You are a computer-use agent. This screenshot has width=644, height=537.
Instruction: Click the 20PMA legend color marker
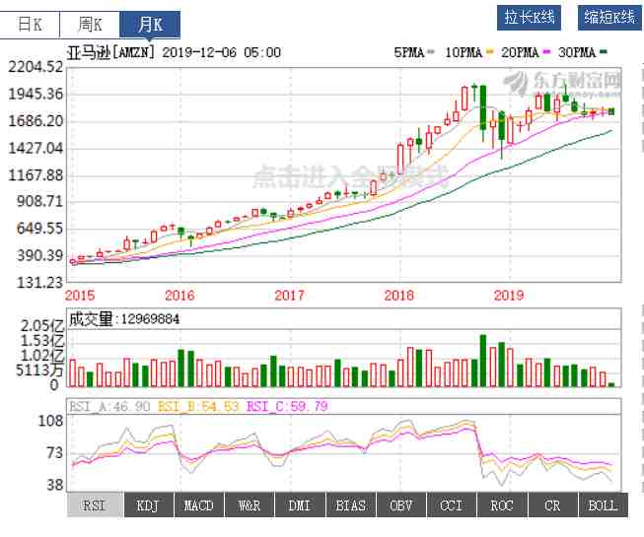point(546,52)
